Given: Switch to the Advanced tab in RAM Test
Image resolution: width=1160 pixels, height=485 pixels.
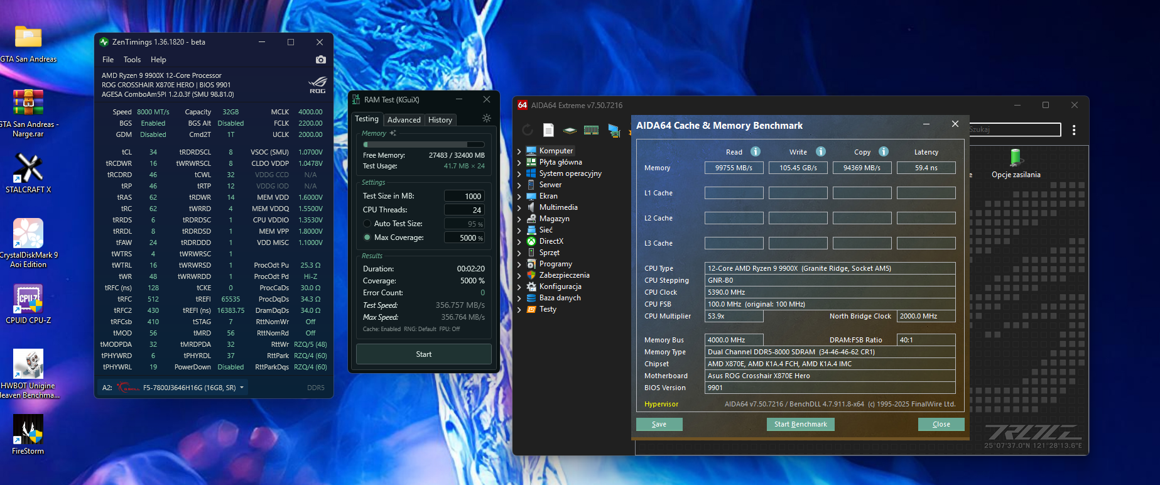Looking at the screenshot, I should pos(403,120).
